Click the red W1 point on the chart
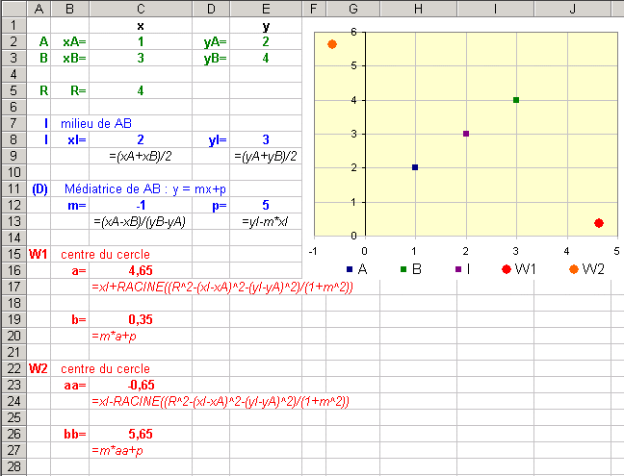This screenshot has width=624, height=476. point(599,223)
